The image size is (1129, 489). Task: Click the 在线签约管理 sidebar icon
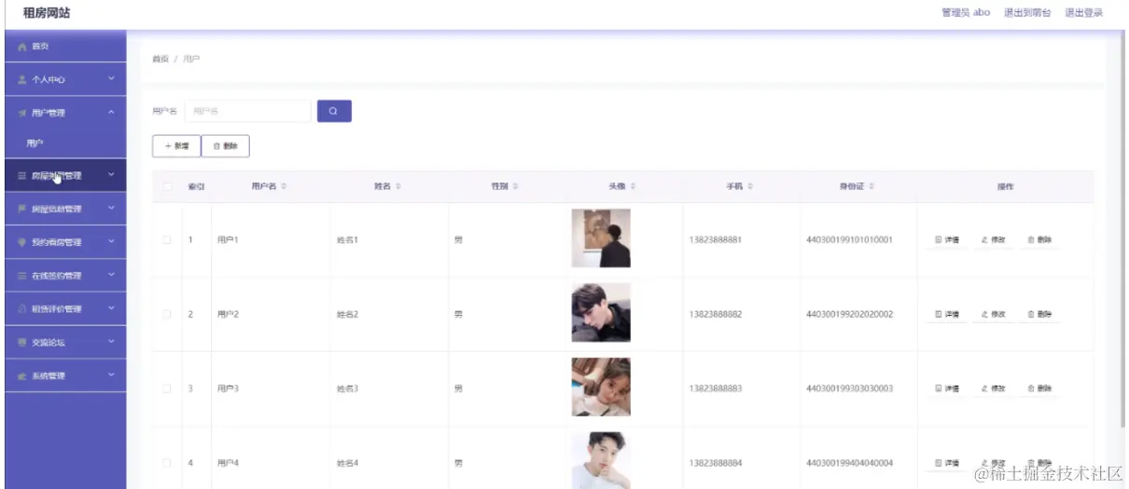pos(22,276)
